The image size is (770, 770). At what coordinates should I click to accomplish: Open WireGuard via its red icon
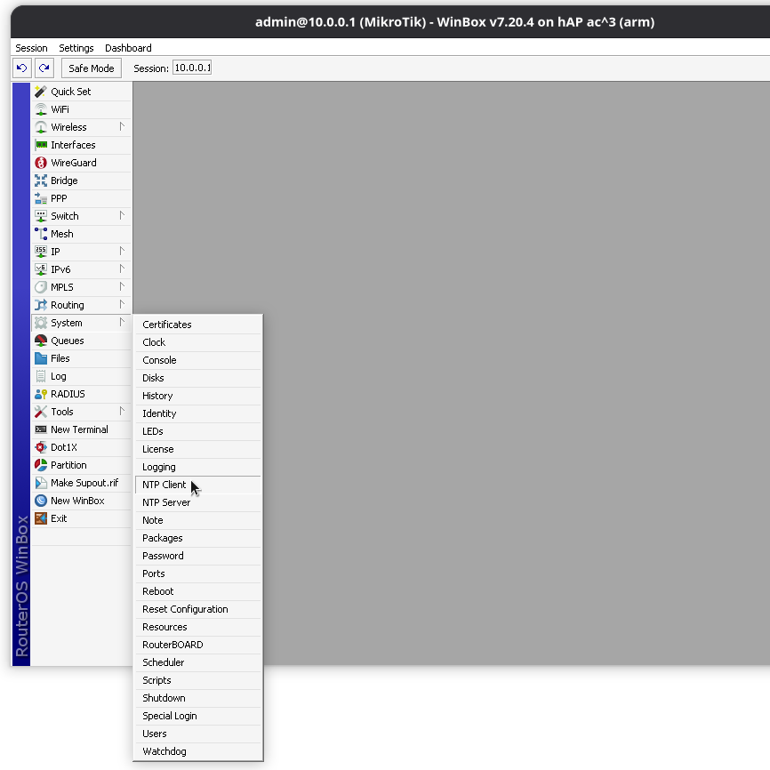point(41,163)
